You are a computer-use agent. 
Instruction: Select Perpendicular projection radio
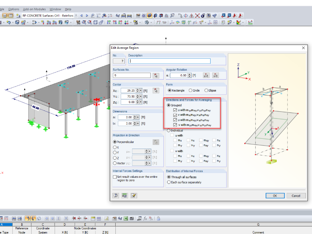tap(115, 142)
